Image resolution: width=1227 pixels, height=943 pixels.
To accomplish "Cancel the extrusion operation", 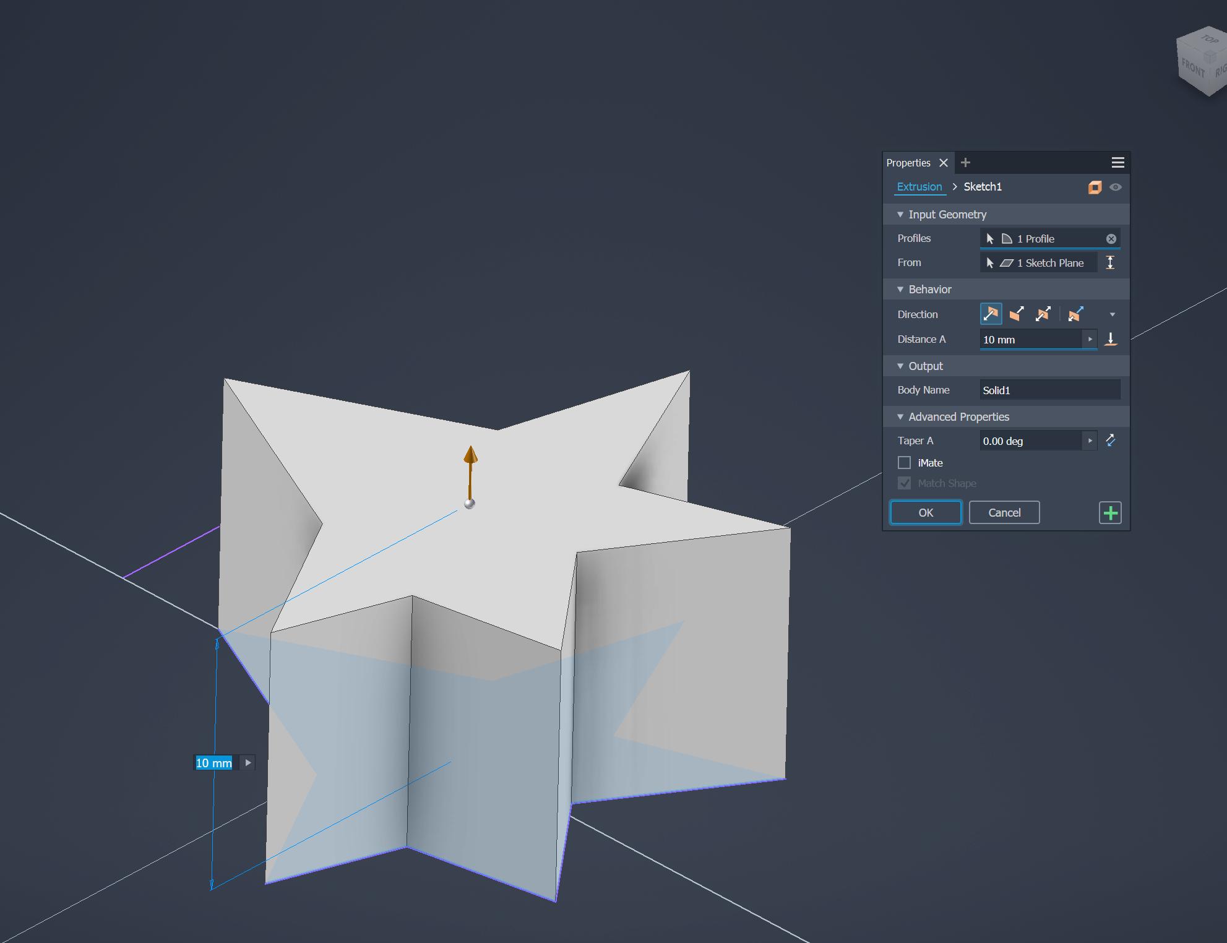I will point(1004,512).
